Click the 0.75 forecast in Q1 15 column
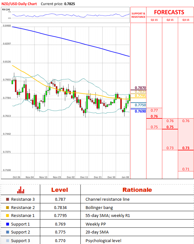Image resolution: width=194 pixels, height=244 pixels. (x=154, y=127)
